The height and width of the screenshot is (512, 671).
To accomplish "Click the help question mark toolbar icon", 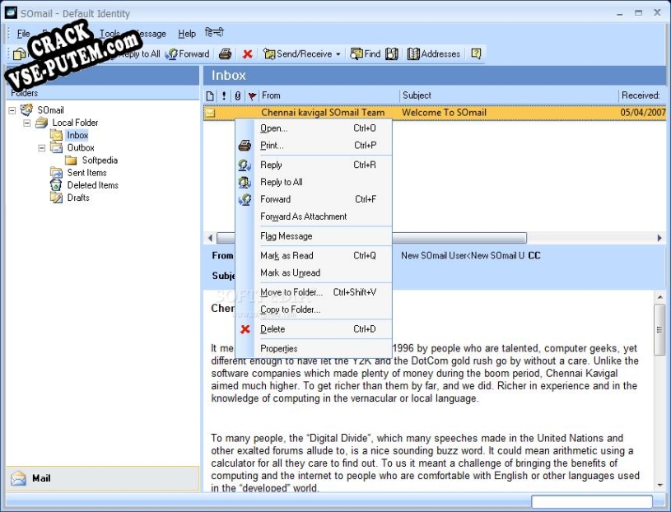I will (x=476, y=54).
